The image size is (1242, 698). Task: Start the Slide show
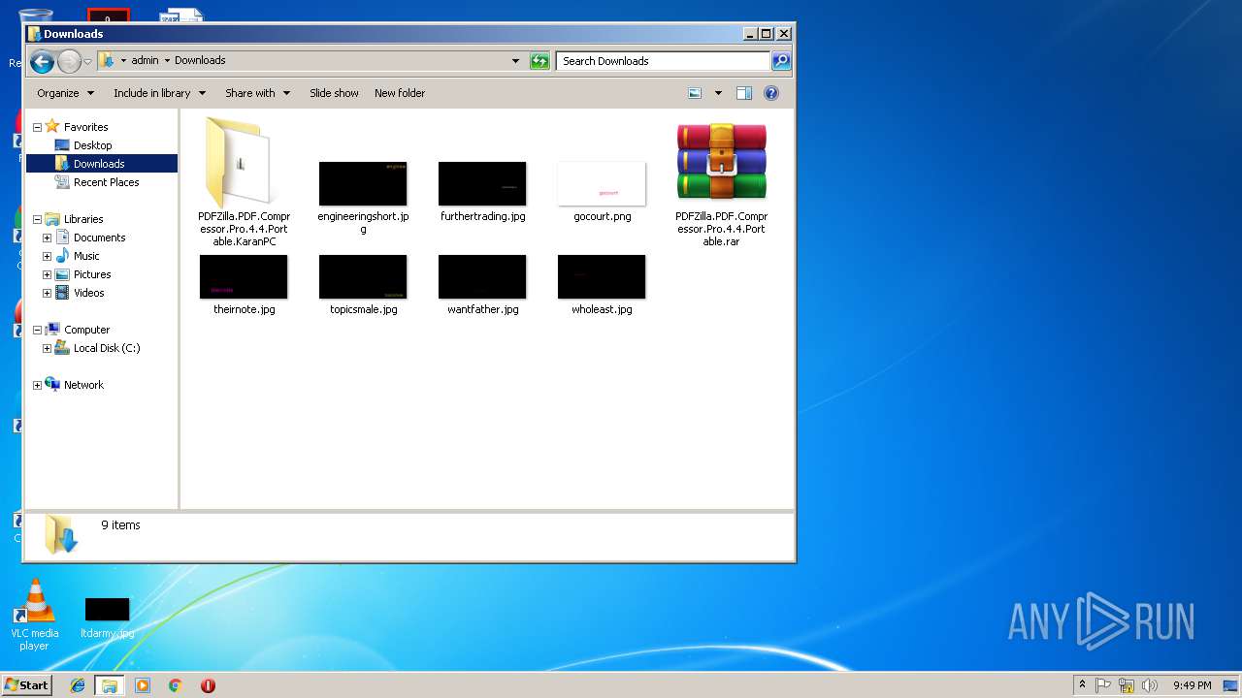click(334, 93)
